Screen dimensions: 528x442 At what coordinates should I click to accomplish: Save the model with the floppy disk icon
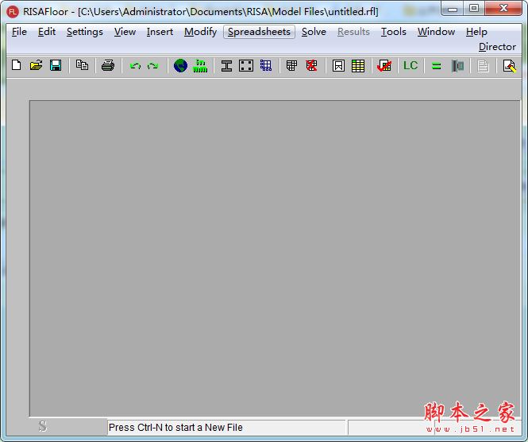pyautogui.click(x=56, y=65)
